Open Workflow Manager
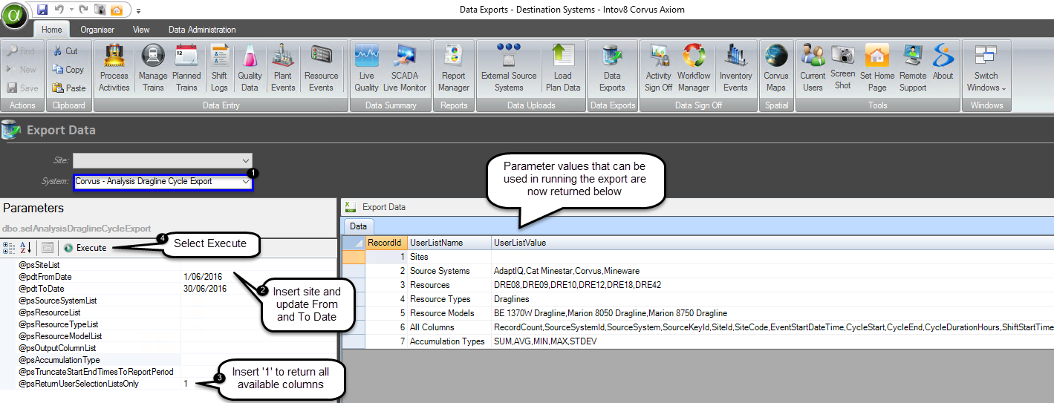Screen dimensions: 1054x403 694,68
